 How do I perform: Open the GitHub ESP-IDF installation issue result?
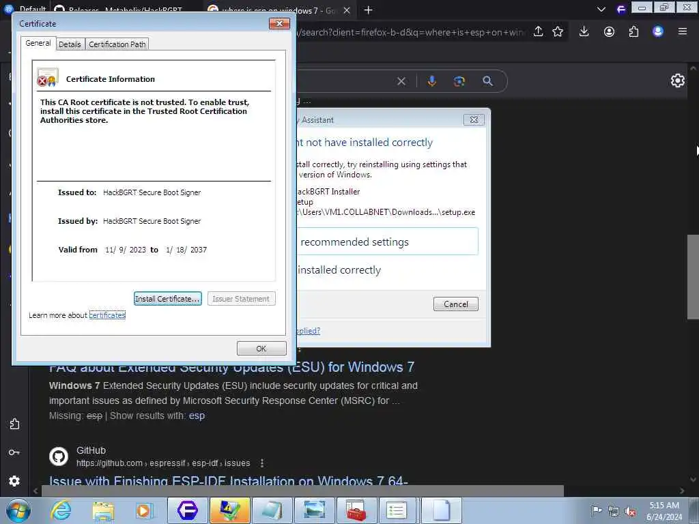(x=228, y=481)
